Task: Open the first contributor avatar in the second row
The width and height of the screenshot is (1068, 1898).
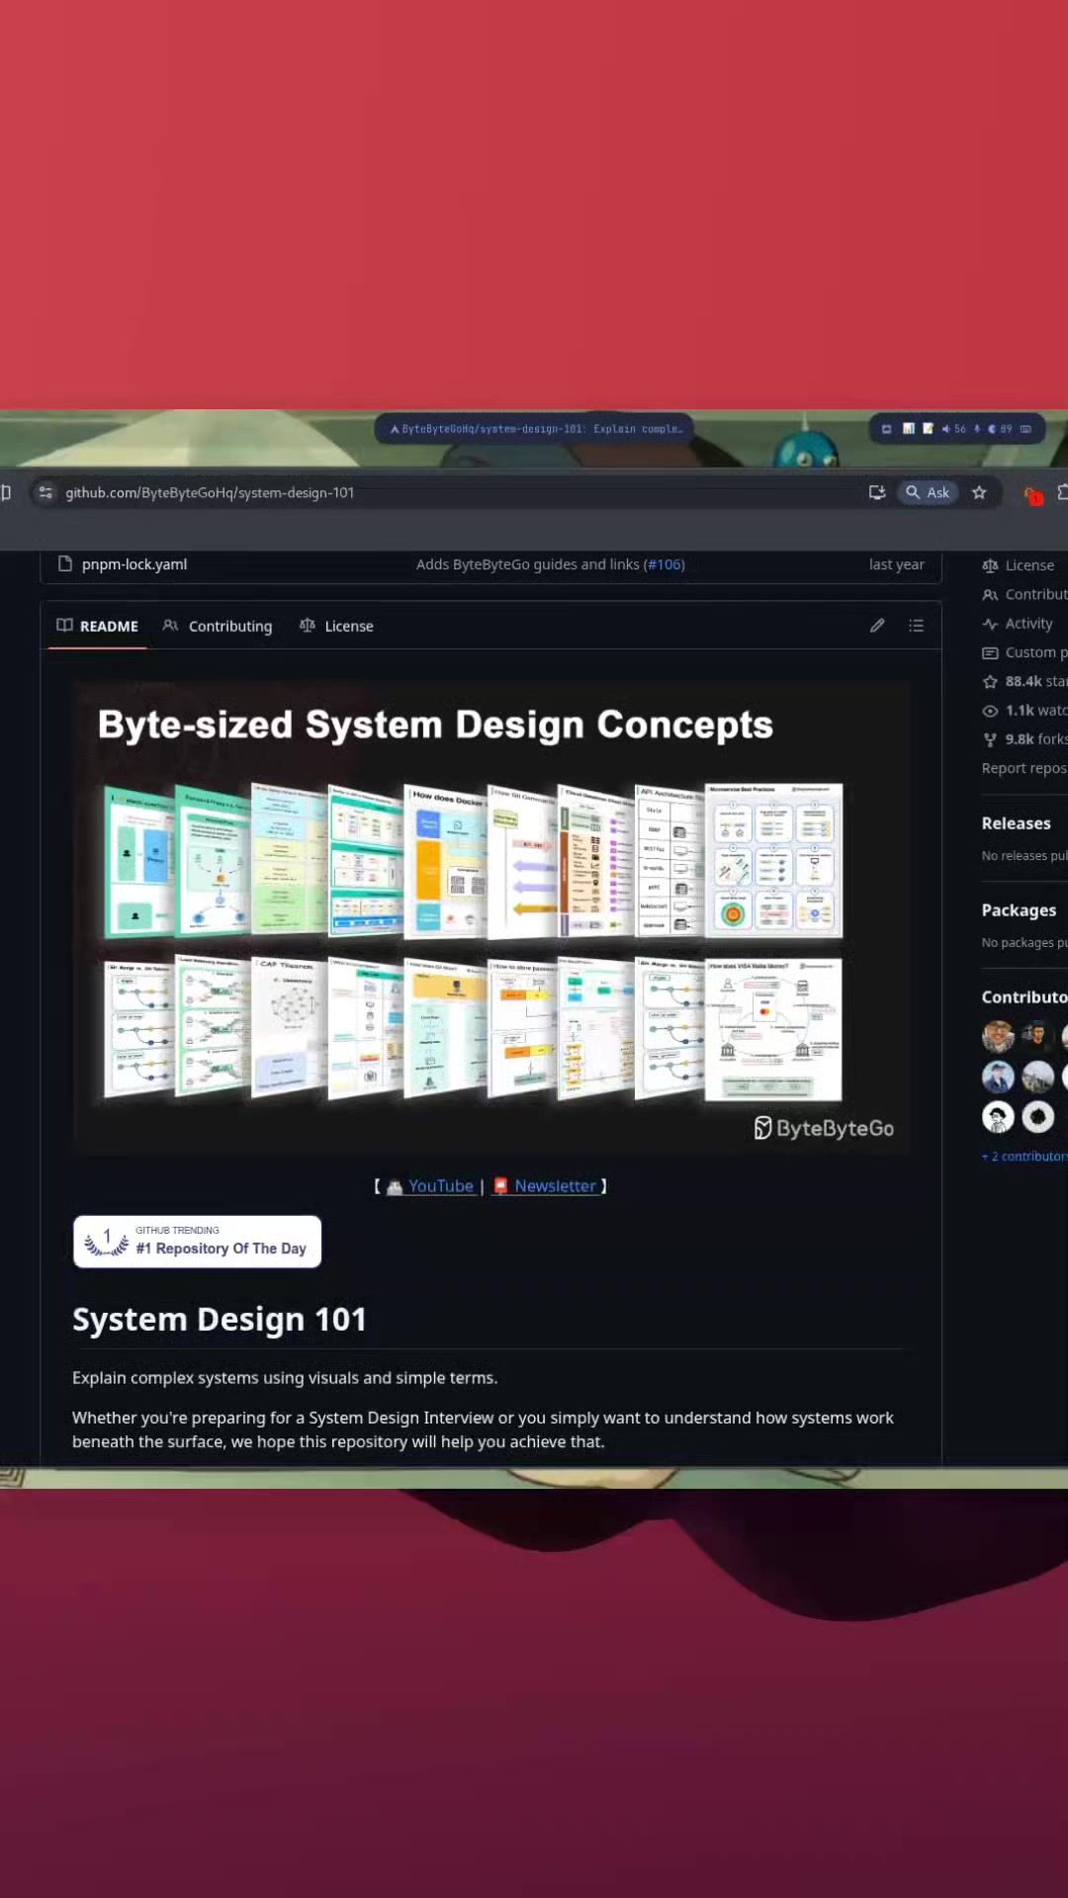Action: [998, 1077]
